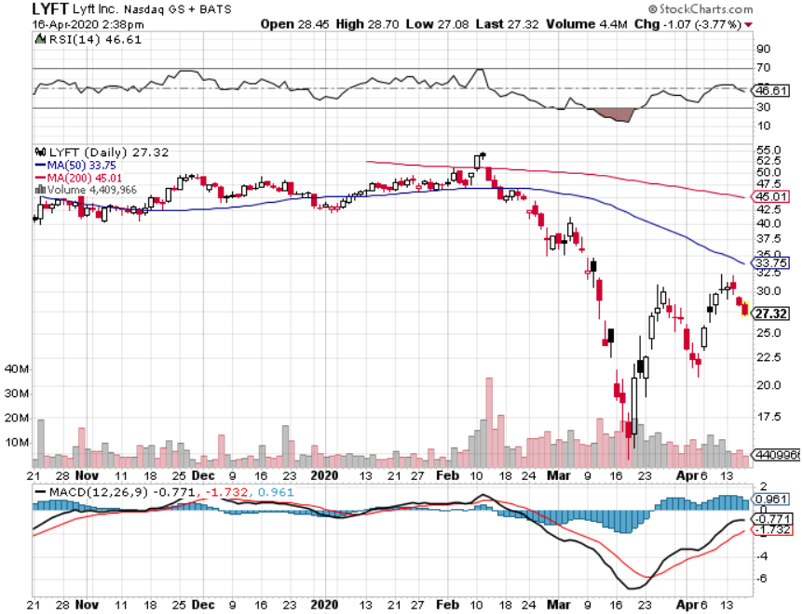Click the red down-arrow next to Chg
The width and height of the screenshot is (803, 614).
pos(748,24)
